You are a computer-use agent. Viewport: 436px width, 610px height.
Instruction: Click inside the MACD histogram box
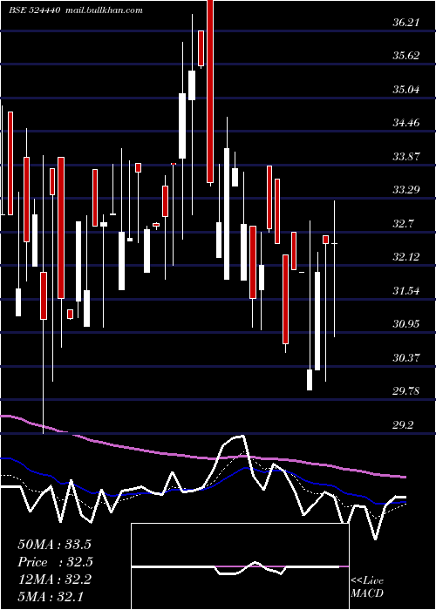pos(240,566)
